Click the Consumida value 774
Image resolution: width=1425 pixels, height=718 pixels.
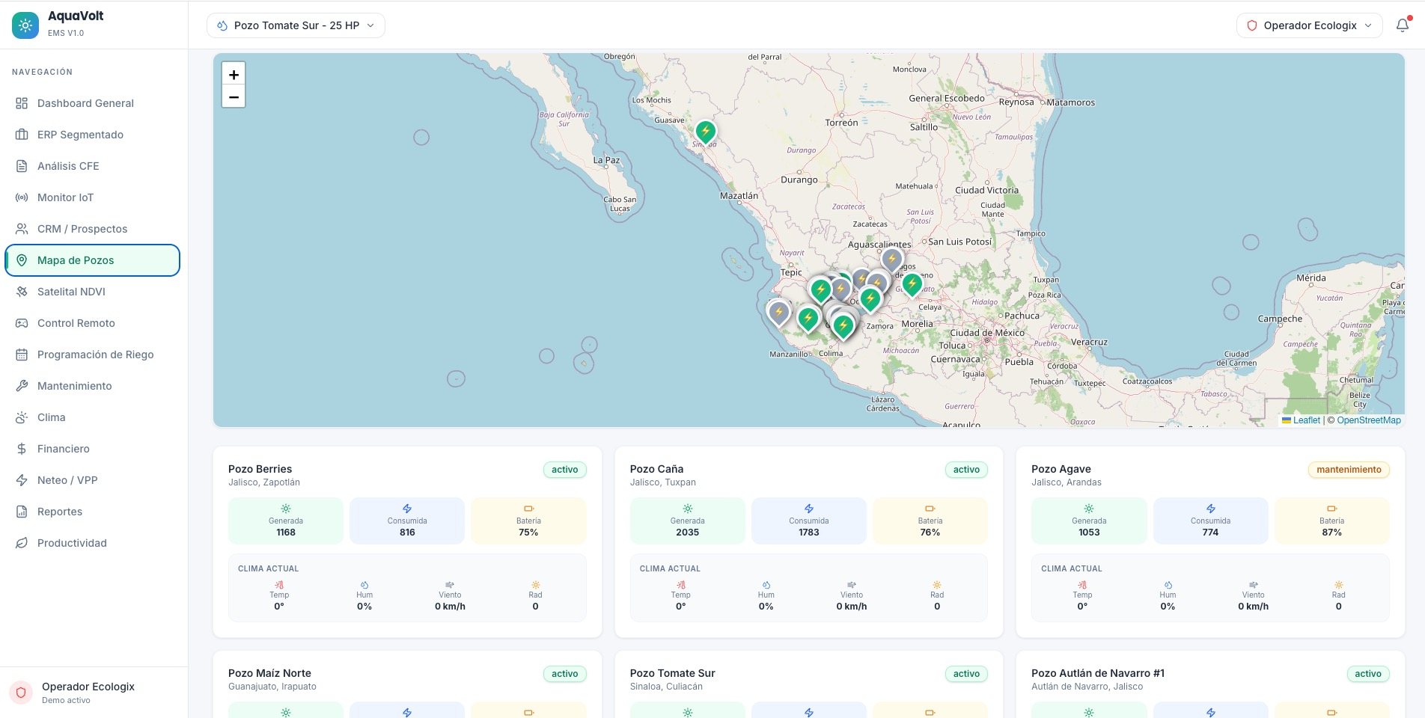(1210, 533)
